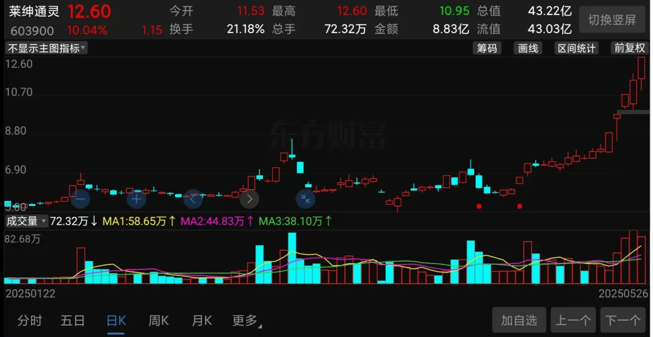Go to previous stock with 上一个
This screenshot has height=337, width=653.
573,320
